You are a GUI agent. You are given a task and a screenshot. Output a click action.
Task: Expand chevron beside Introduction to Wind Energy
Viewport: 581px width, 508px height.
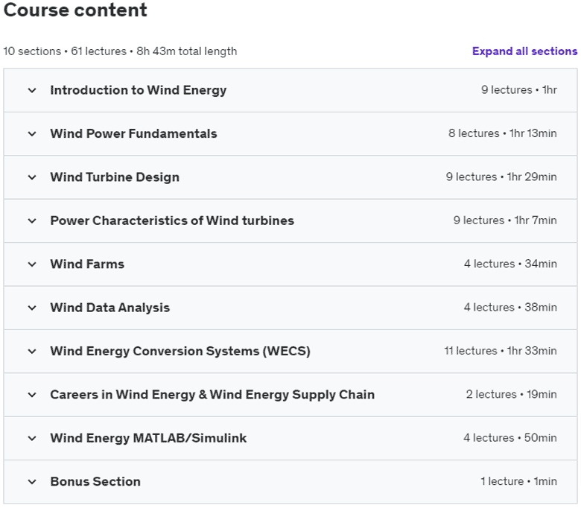(x=32, y=90)
